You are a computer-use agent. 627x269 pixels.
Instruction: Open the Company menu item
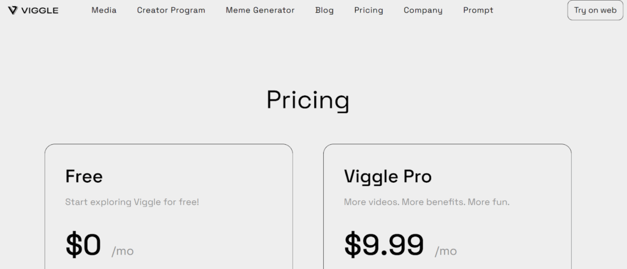pyautogui.click(x=423, y=10)
